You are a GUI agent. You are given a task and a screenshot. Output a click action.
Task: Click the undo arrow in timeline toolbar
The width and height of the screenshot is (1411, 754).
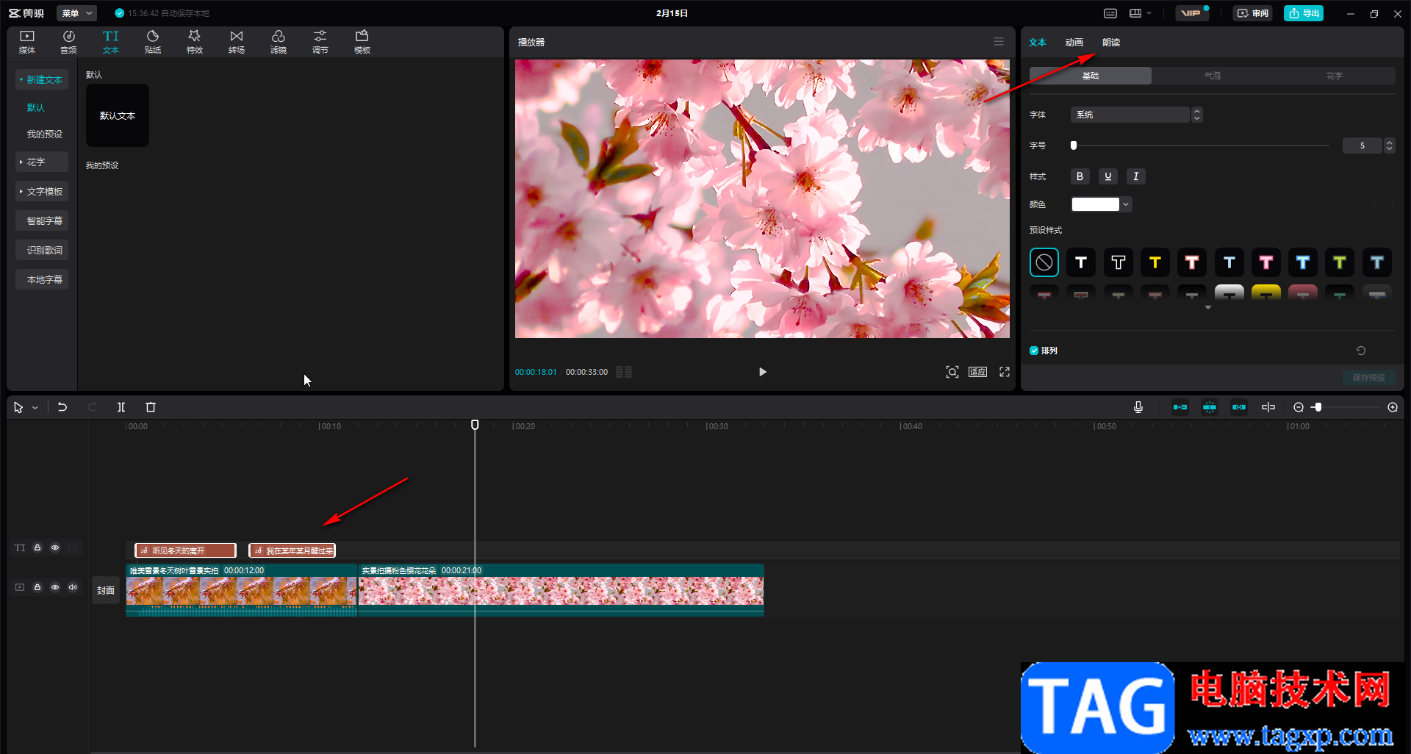point(62,407)
